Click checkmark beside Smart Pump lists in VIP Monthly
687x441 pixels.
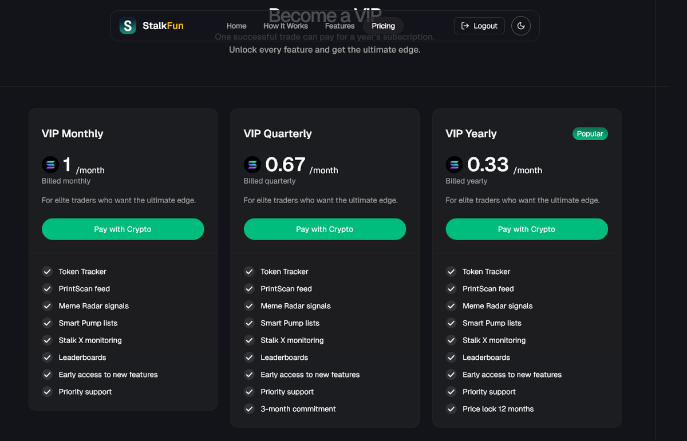pos(47,323)
